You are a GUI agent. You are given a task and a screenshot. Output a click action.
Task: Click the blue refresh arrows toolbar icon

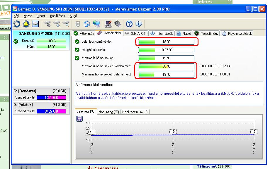click(x=17, y=24)
